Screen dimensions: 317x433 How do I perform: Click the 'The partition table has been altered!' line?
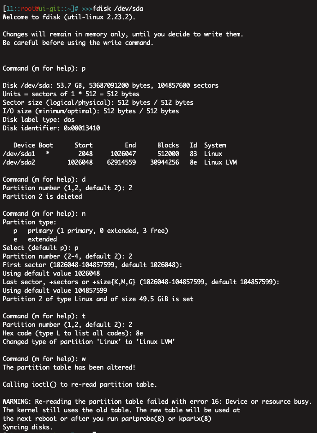(69, 367)
